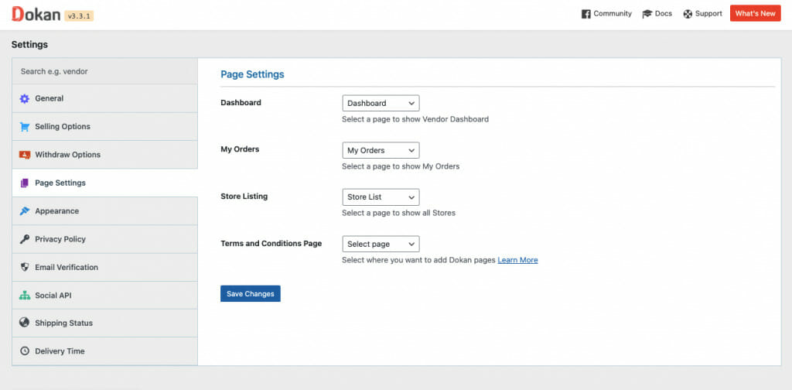Image resolution: width=792 pixels, height=390 pixels.
Task: Follow the Learn More link
Action: coord(517,260)
